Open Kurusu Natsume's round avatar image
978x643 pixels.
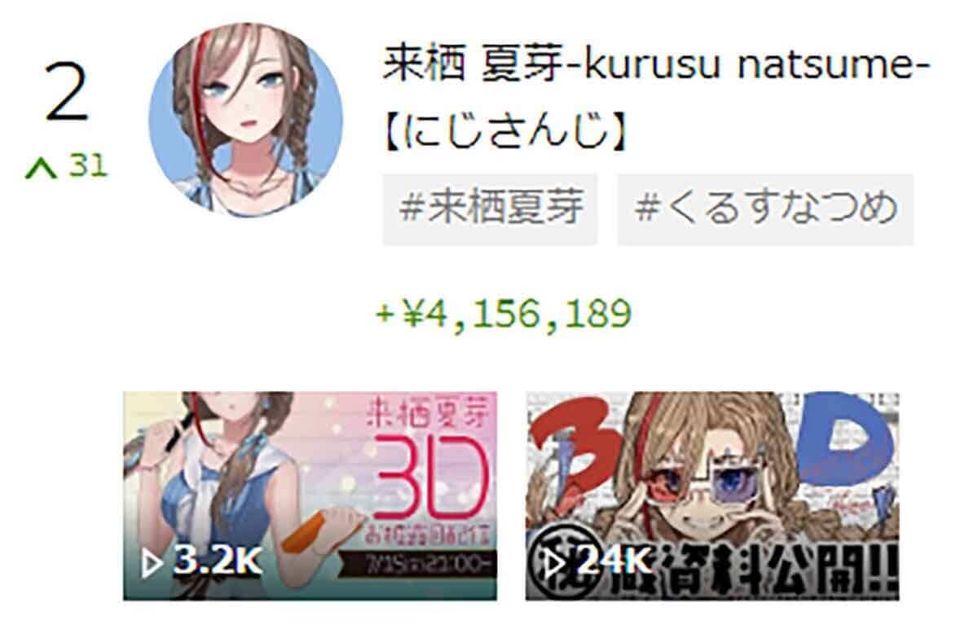tap(245, 121)
